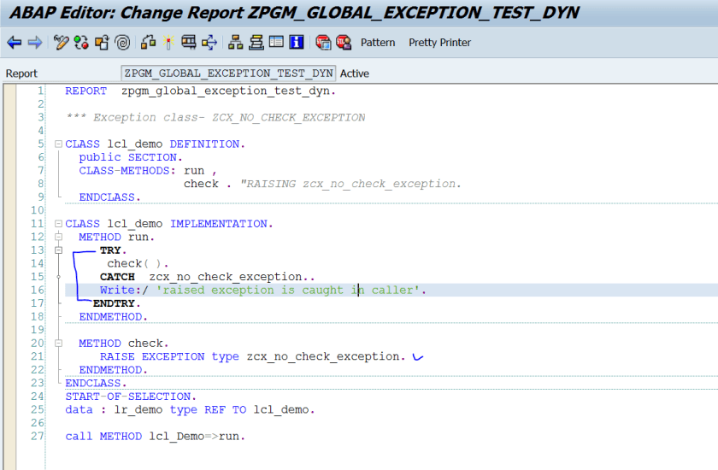Click 'ENDMETHOD.' on line 22
The height and width of the screenshot is (470, 718).
(x=113, y=370)
